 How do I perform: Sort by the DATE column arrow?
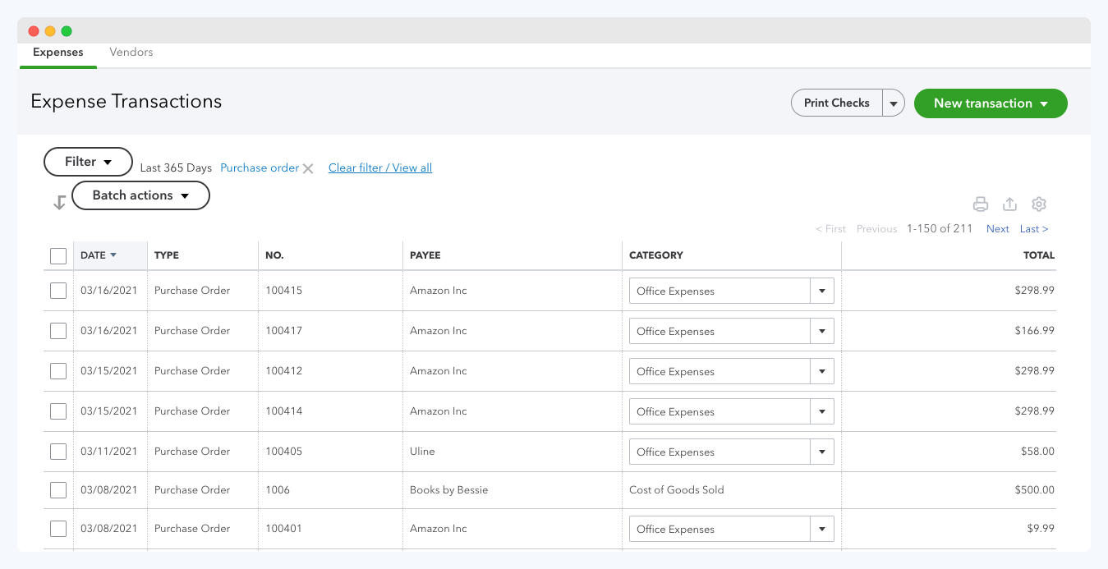(114, 255)
